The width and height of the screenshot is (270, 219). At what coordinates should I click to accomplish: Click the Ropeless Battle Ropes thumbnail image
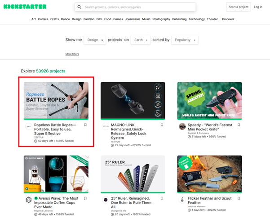pos(56,101)
